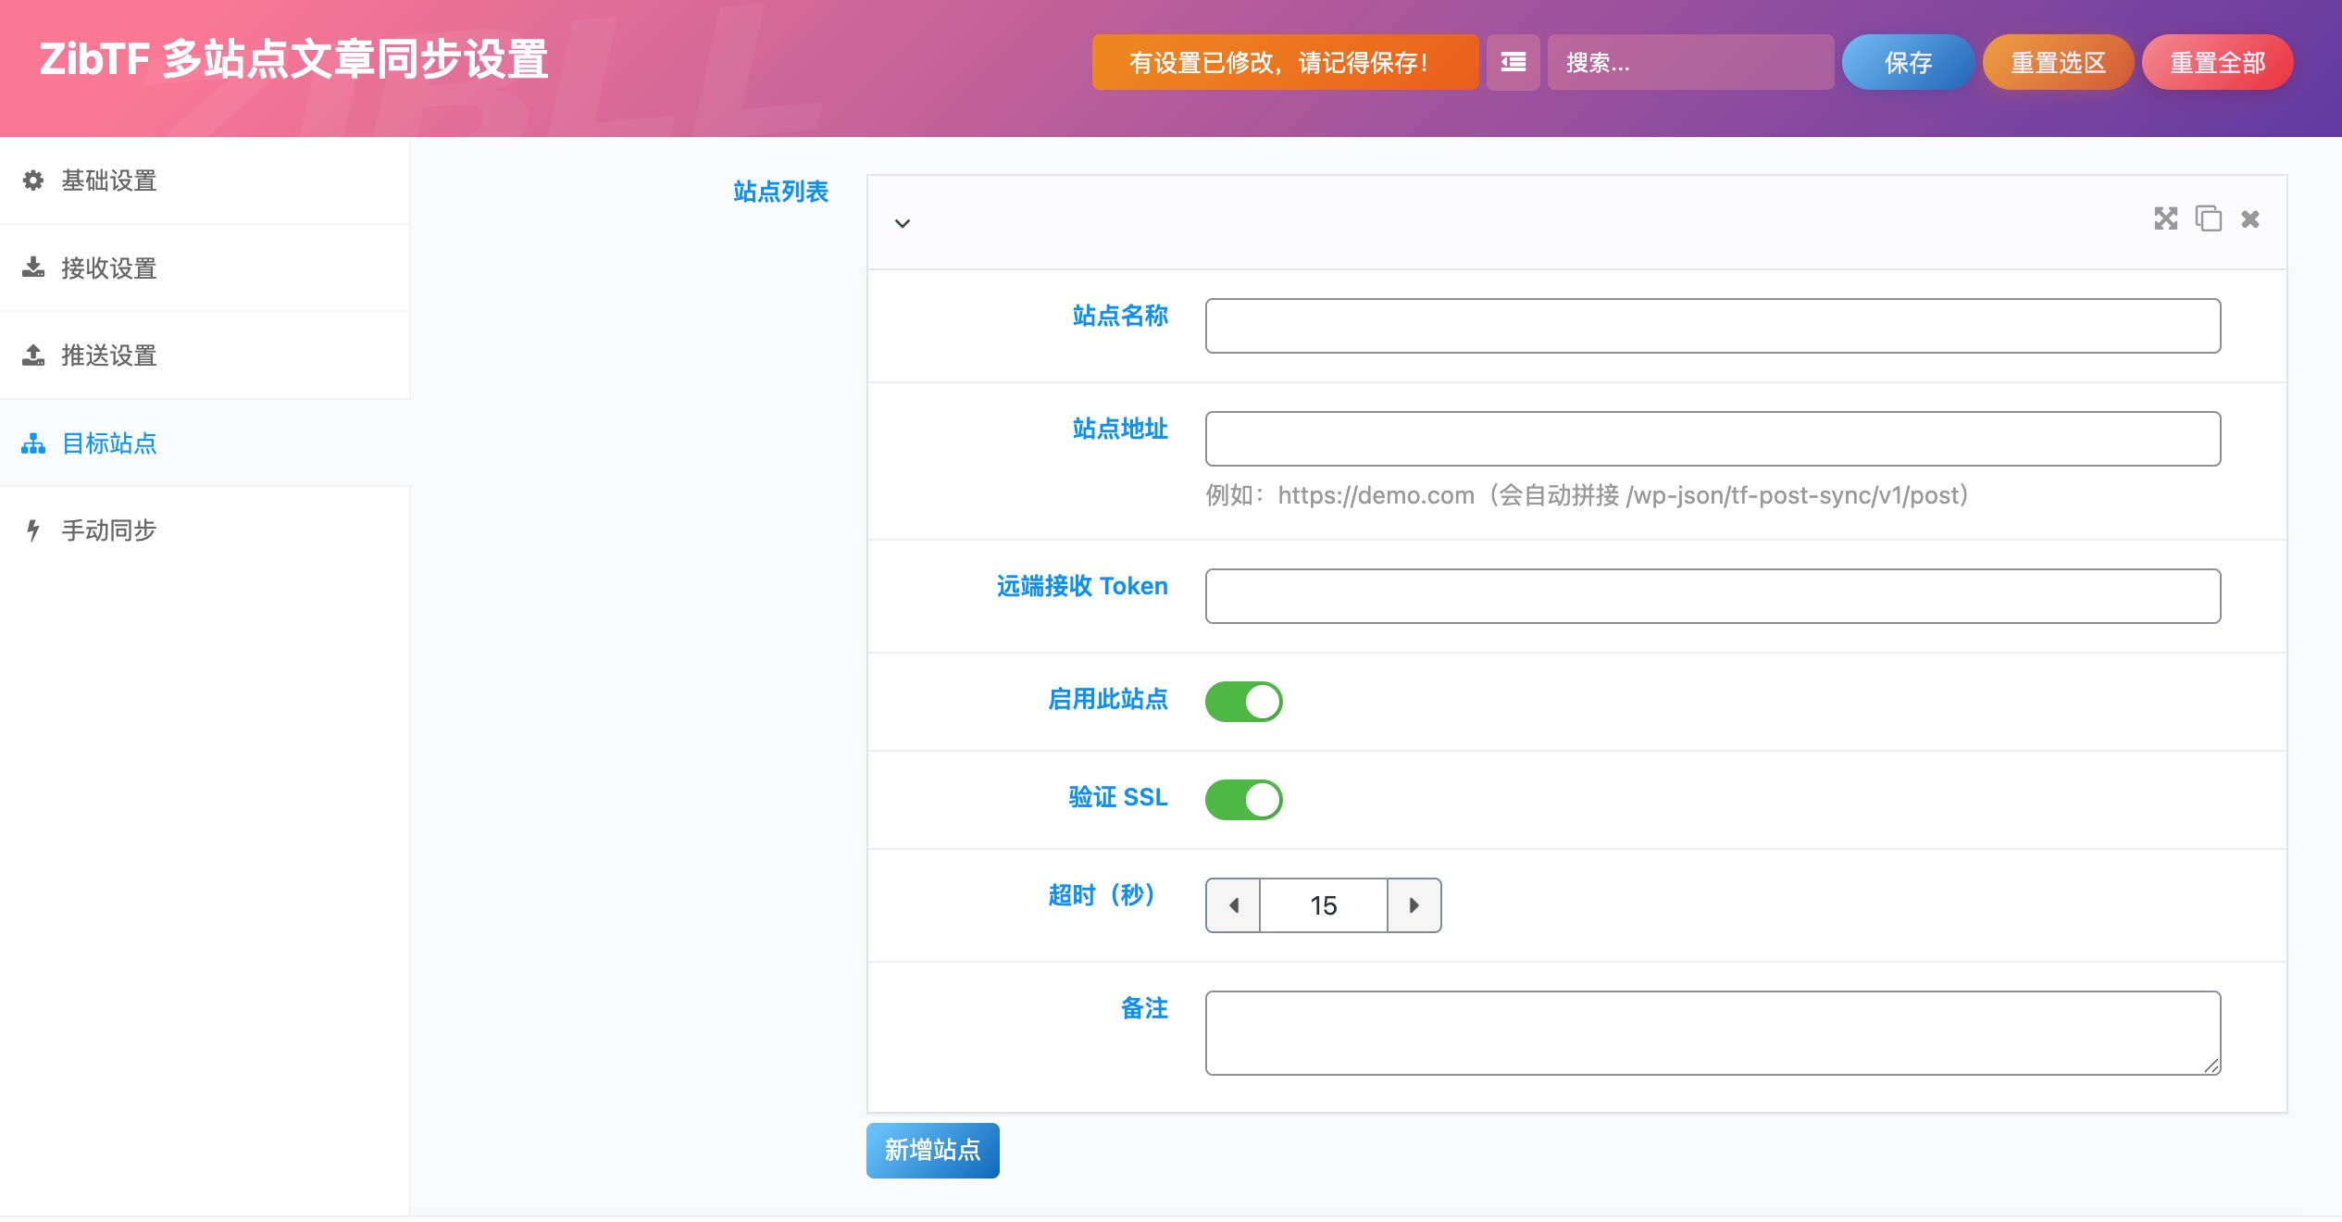Select the 推送设置 upload icon
Image resolution: width=2342 pixels, height=1222 pixels.
pos(33,355)
